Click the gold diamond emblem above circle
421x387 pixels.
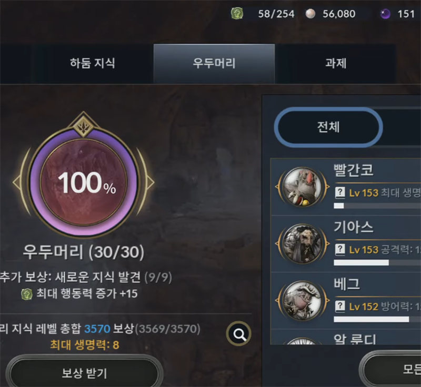coord(84,125)
